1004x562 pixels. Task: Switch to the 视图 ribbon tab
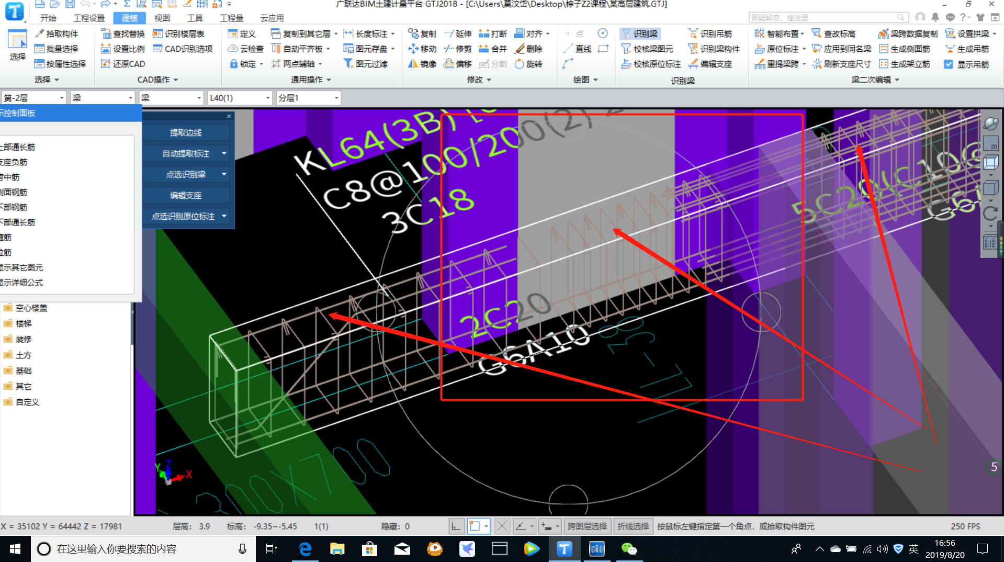[162, 18]
